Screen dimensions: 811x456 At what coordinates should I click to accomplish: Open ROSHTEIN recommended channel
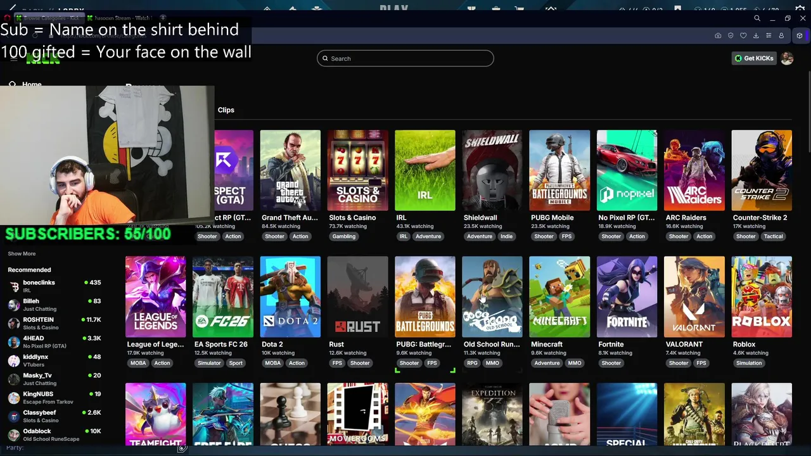pyautogui.click(x=54, y=323)
